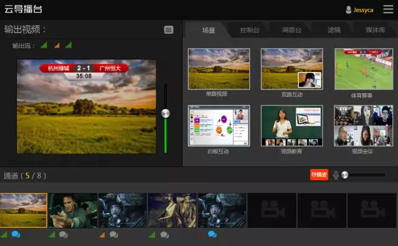
Task: Open blue chat bubble under fifth channel
Action: click(x=212, y=234)
